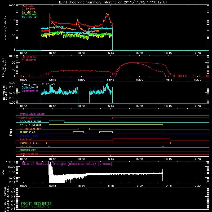
Task: Click the 6-12 keV spike near 18:14
Action: [x=50, y=14]
